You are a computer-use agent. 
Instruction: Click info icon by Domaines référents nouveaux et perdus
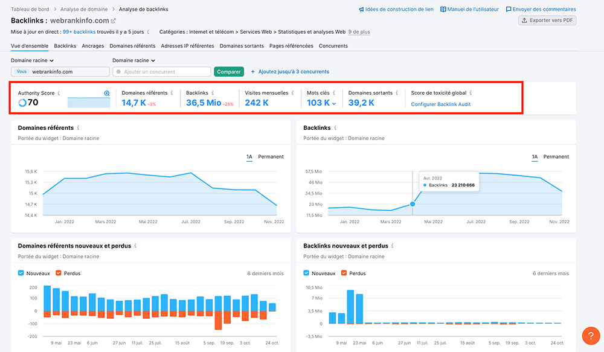coord(135,246)
